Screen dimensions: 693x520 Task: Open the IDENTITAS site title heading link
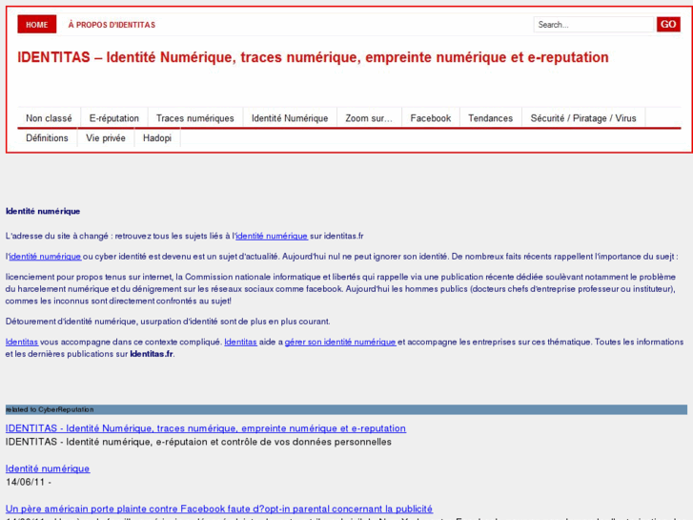click(313, 57)
